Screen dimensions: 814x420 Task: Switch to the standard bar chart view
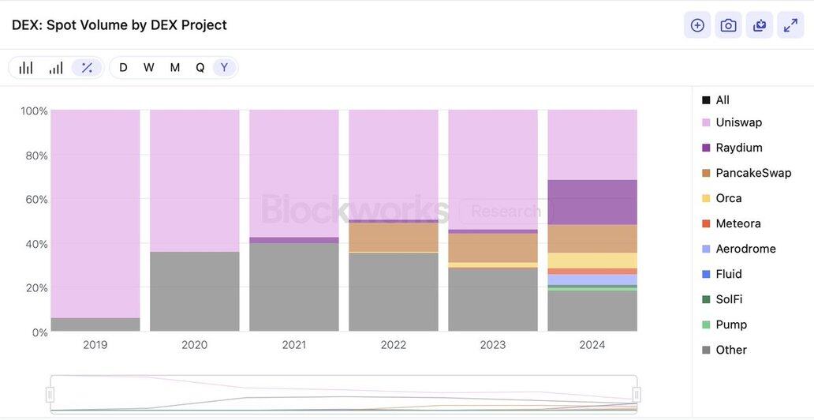click(x=26, y=68)
